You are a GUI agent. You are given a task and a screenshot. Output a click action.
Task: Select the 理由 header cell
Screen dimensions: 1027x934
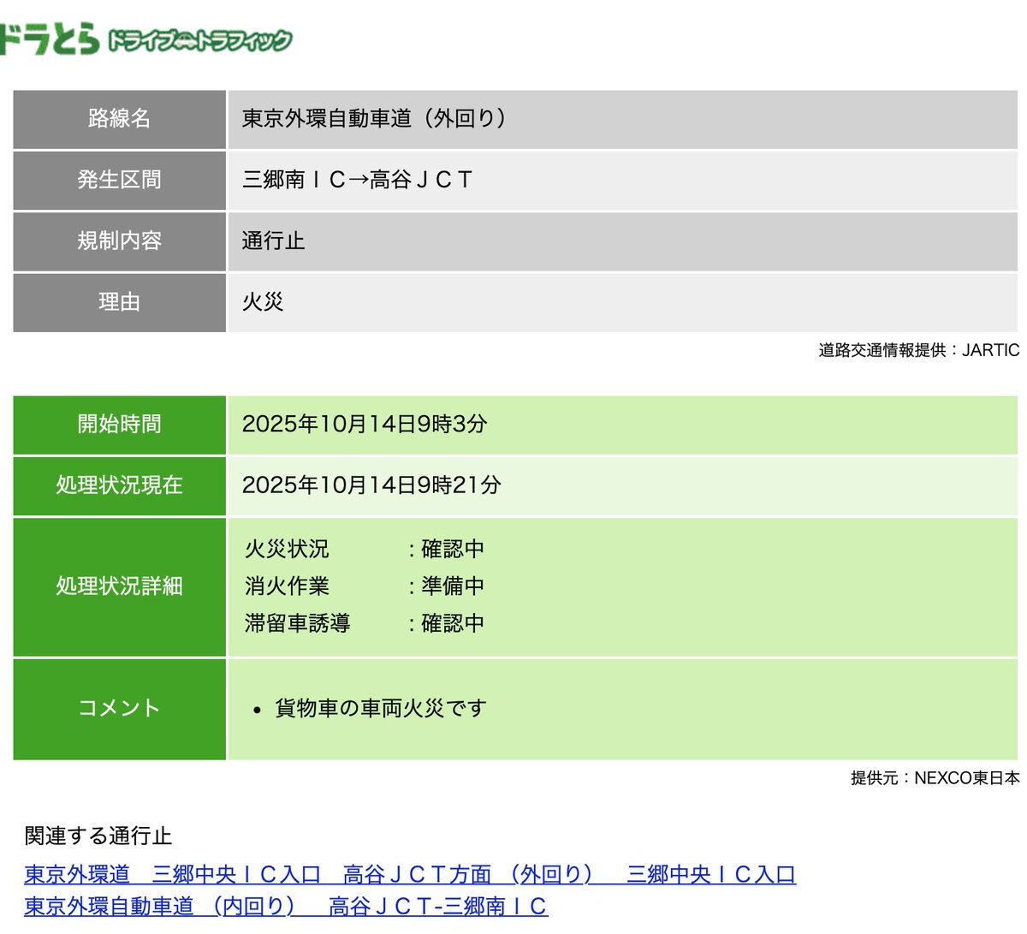[120, 302]
